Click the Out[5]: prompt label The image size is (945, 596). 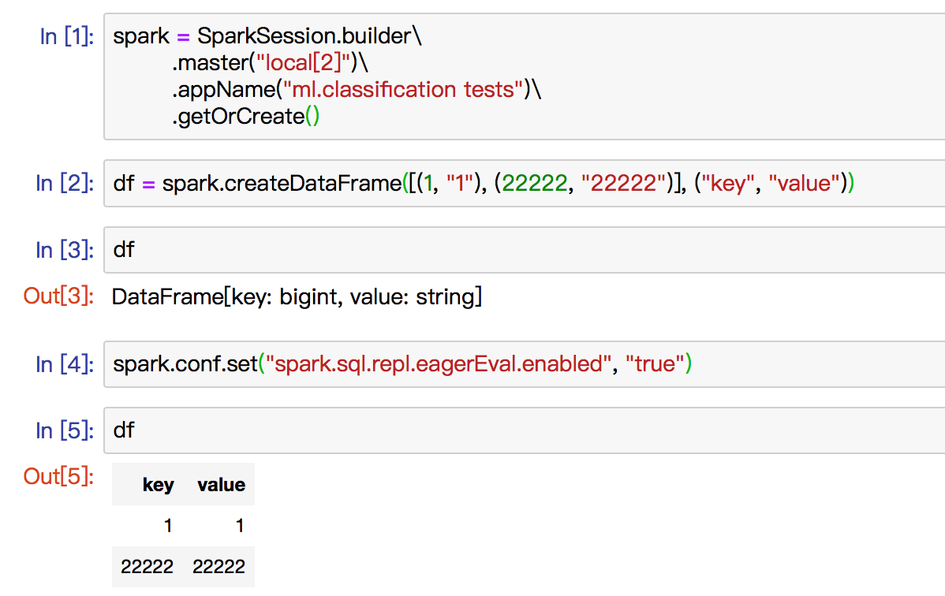pos(58,476)
